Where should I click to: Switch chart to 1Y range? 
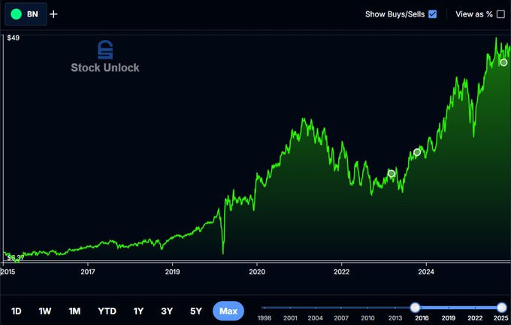138,311
